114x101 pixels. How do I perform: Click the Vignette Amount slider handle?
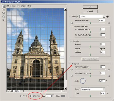[x=90, y=47]
